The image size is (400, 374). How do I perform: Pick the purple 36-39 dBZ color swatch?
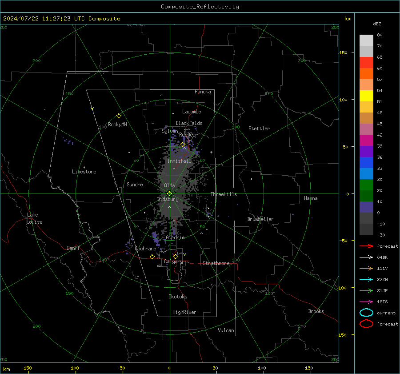point(366,151)
